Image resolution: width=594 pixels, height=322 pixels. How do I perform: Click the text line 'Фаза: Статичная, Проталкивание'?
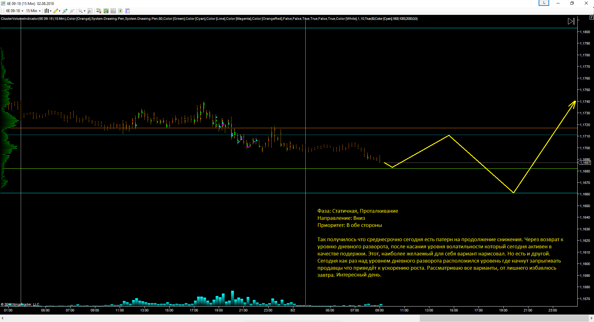358,211
